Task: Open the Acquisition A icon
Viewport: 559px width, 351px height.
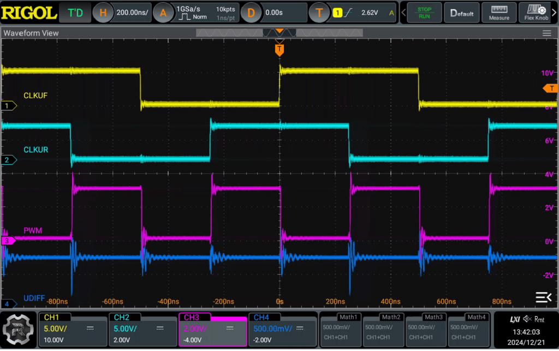Action: tap(163, 13)
